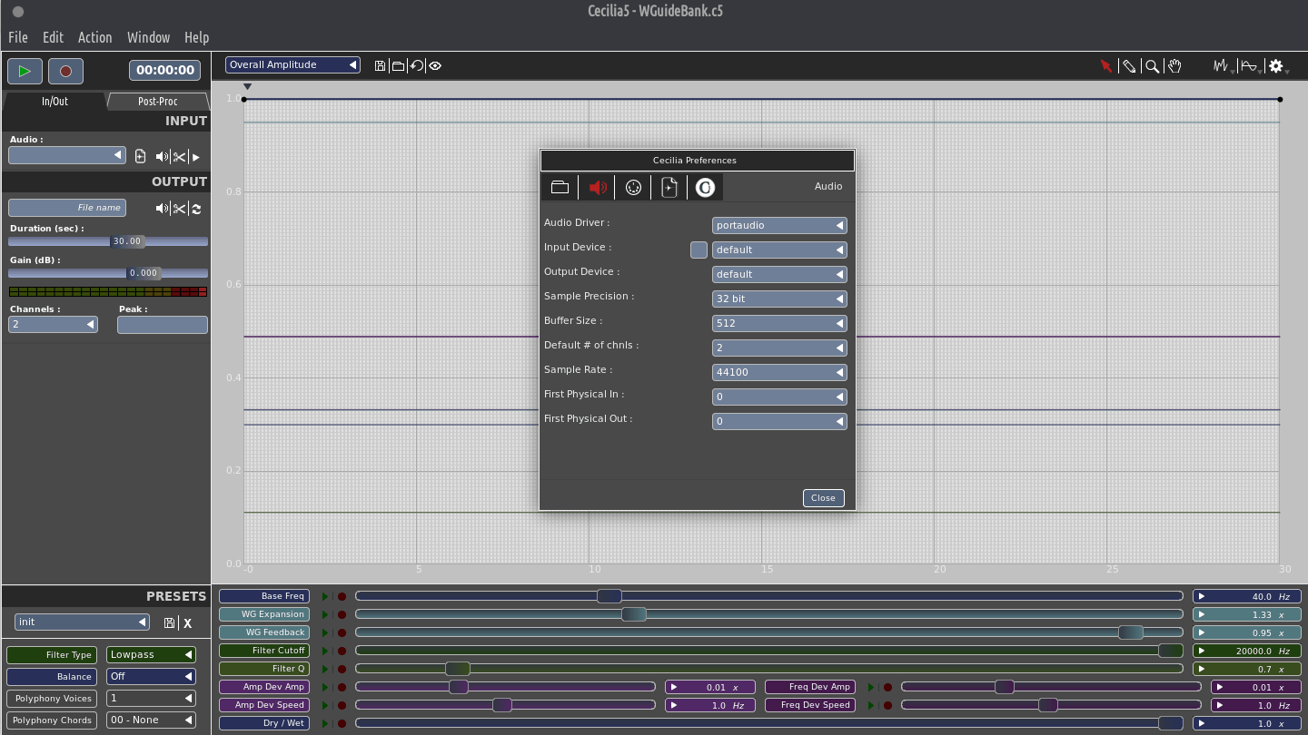The image size is (1308, 735).
Task: Open the Edit menu
Action: click(53, 37)
